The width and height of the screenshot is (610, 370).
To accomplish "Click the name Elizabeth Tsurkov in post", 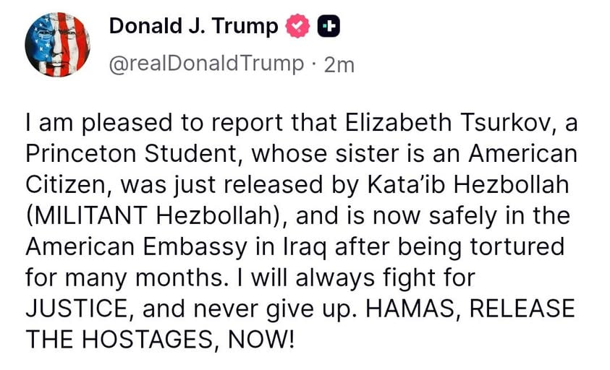I will (448, 123).
